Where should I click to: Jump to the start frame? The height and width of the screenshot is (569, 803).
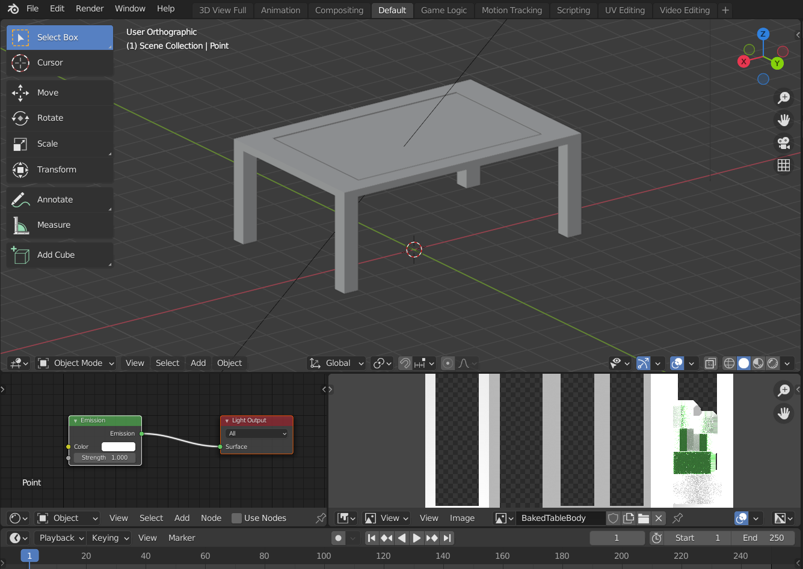(x=372, y=538)
